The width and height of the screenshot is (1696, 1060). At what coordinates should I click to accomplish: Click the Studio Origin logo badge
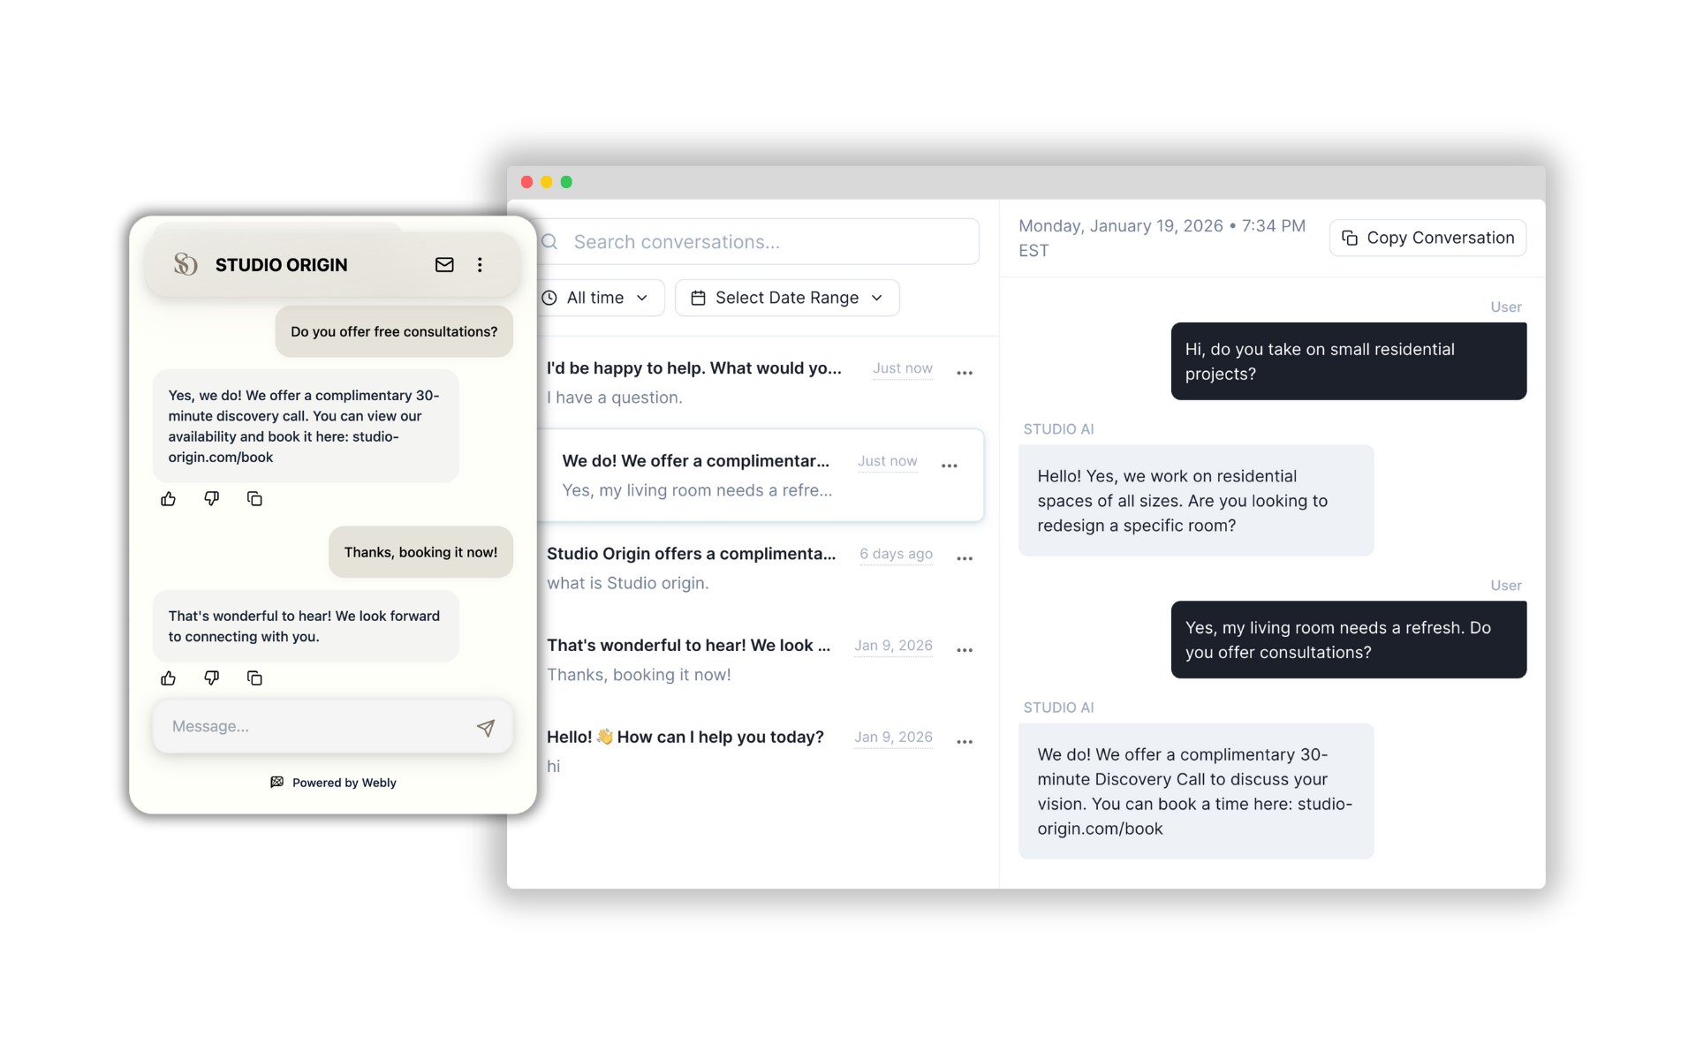click(x=185, y=264)
